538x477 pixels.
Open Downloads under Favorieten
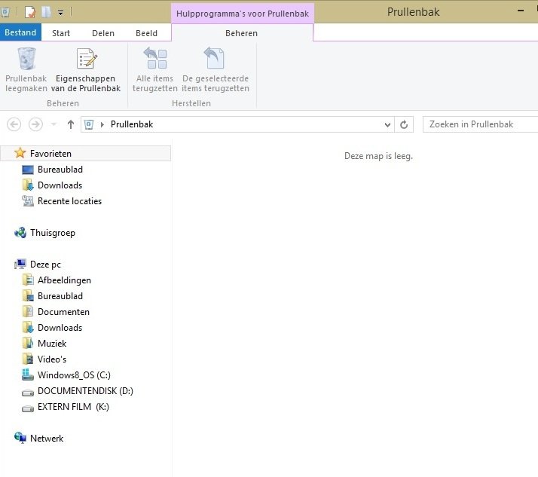(60, 185)
